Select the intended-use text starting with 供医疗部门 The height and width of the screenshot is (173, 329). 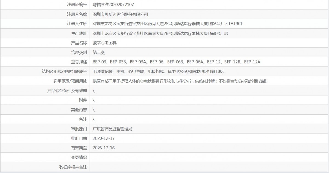coord(180,81)
